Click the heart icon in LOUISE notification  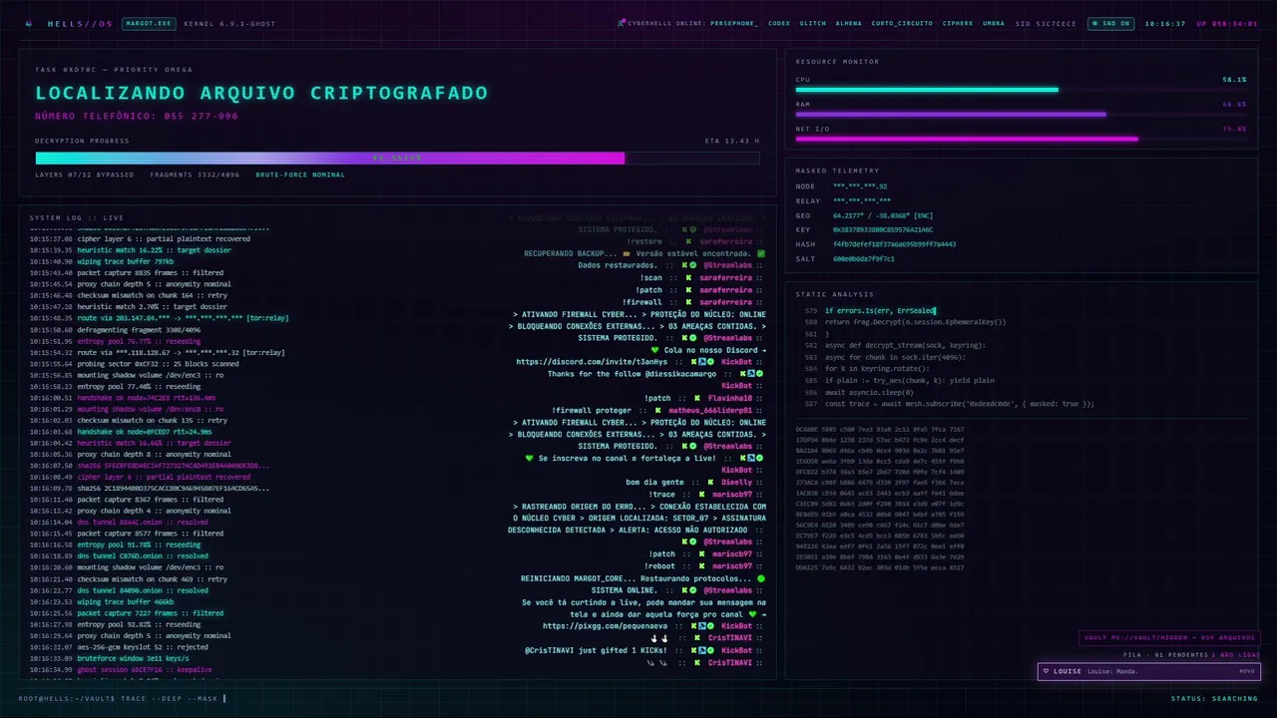click(1046, 671)
